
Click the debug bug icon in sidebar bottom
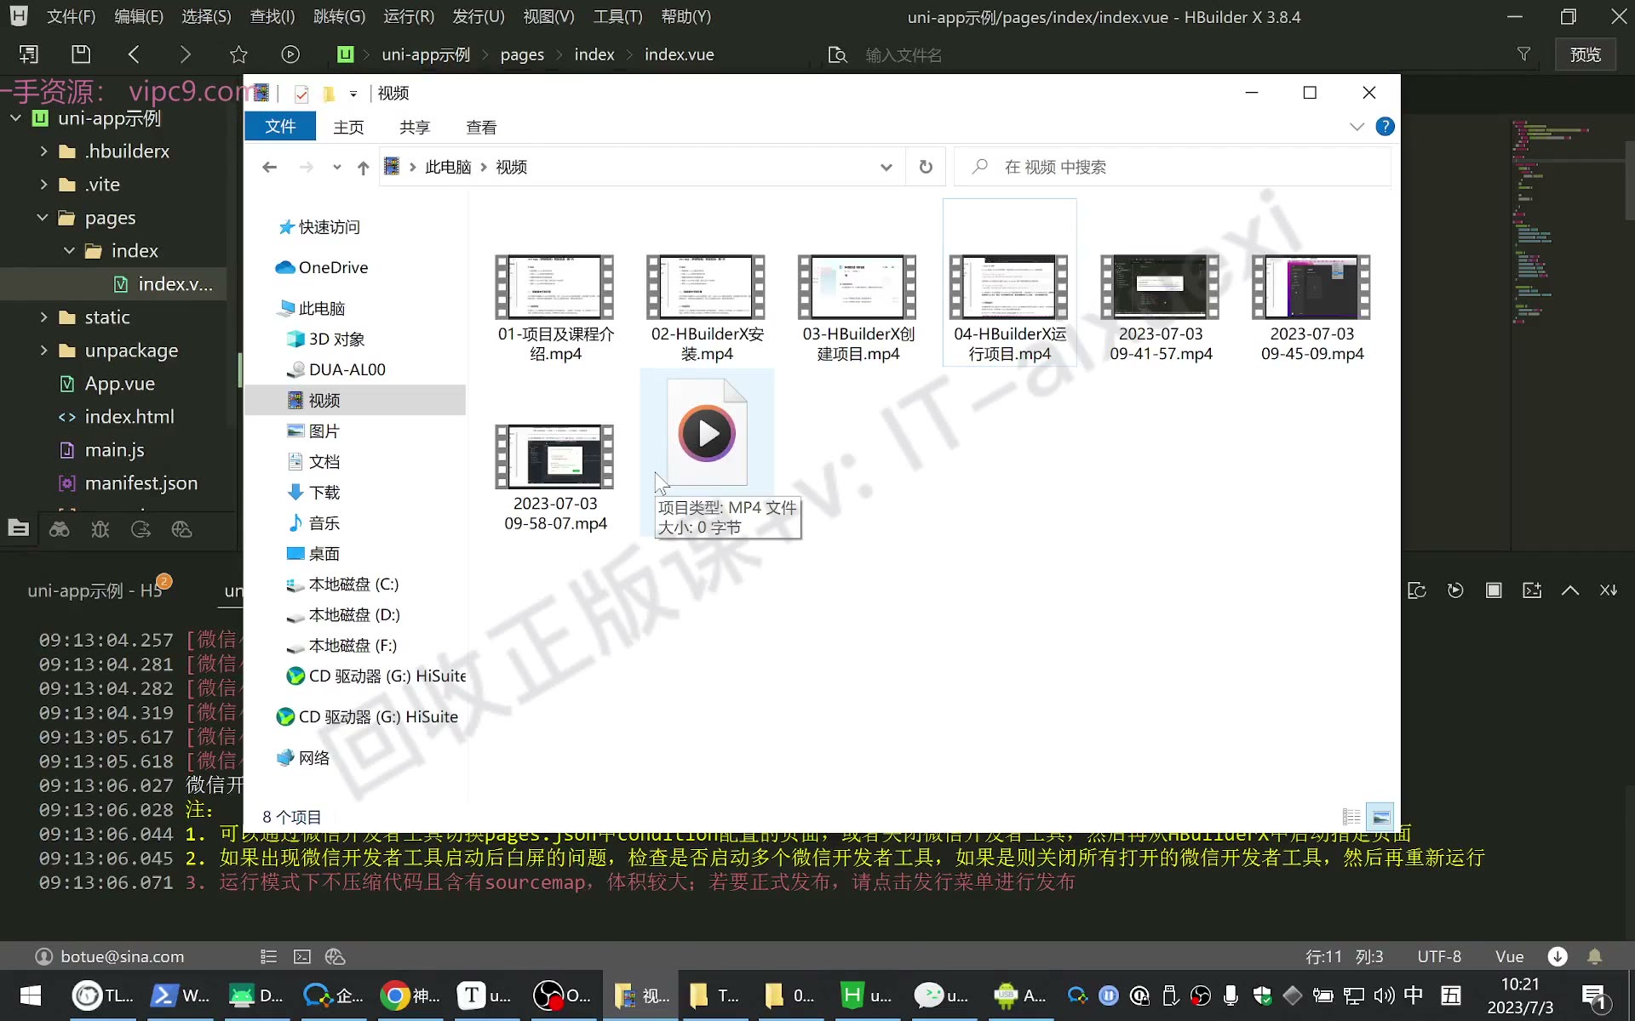point(100,529)
